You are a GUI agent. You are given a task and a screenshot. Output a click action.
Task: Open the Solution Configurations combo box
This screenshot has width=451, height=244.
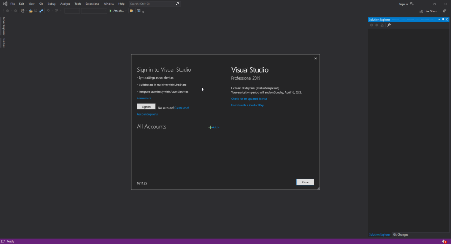(72, 11)
